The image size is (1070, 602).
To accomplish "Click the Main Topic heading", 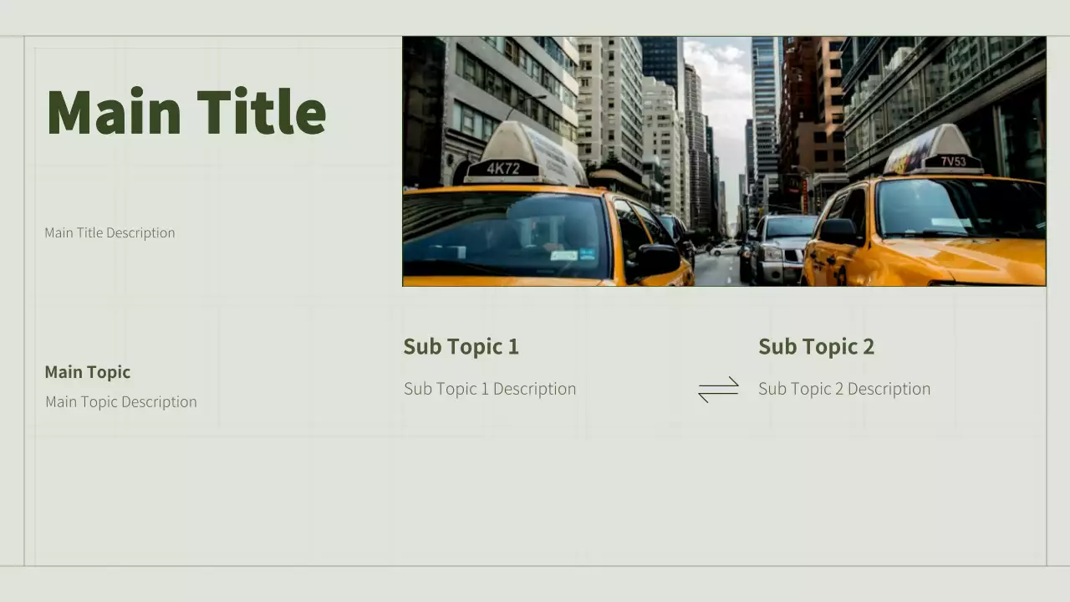I will click(88, 372).
